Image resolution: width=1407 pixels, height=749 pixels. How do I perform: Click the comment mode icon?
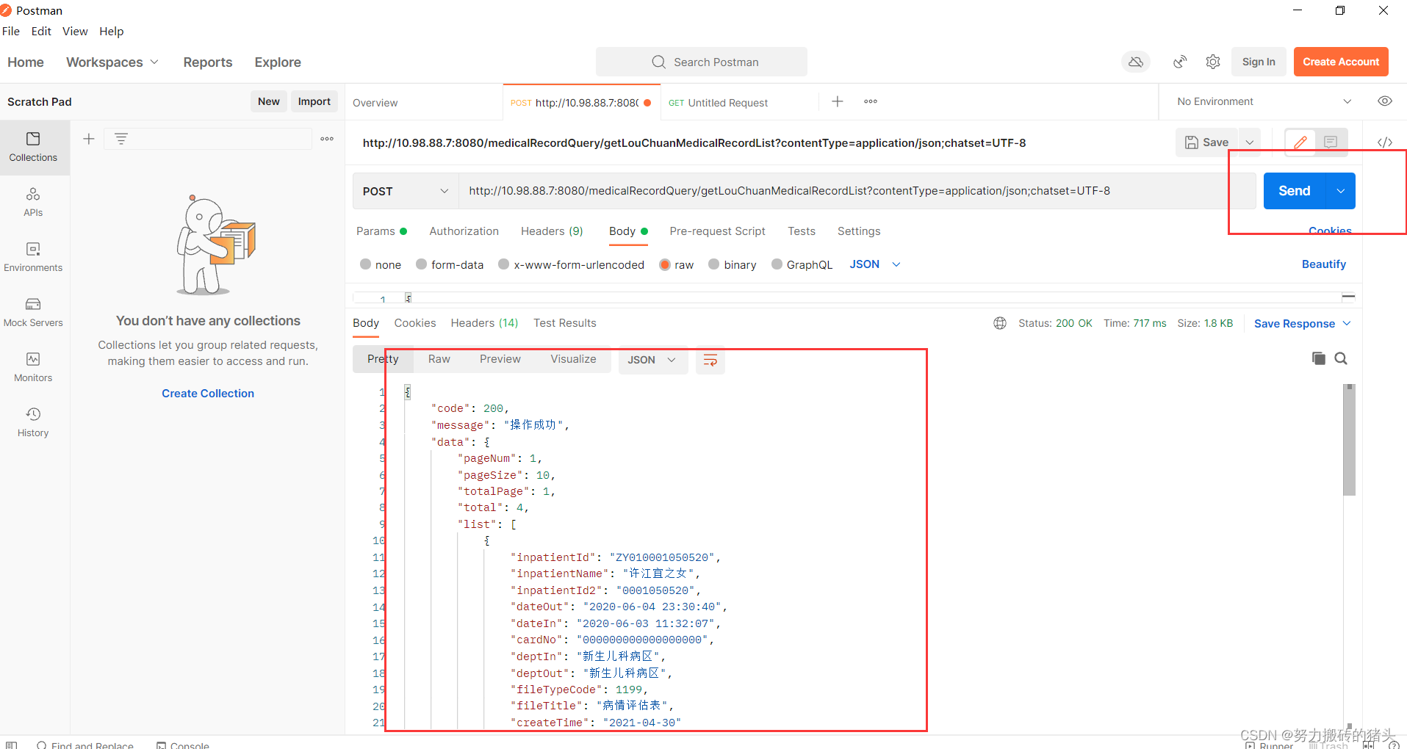point(1331,142)
